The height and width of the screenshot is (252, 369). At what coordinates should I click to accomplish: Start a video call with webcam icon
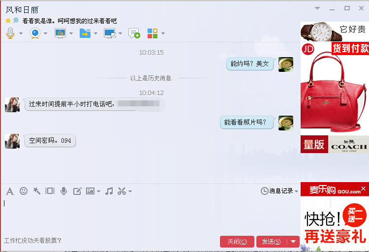35,33
